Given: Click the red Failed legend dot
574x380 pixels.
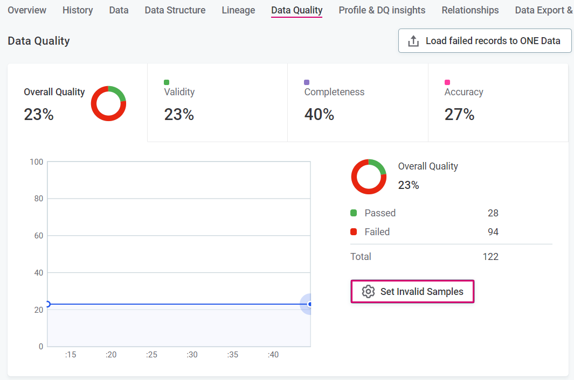Looking at the screenshot, I should tap(354, 232).
